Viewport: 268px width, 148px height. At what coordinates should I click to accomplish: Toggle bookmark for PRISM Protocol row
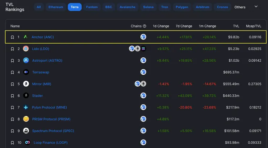click(x=12, y=119)
